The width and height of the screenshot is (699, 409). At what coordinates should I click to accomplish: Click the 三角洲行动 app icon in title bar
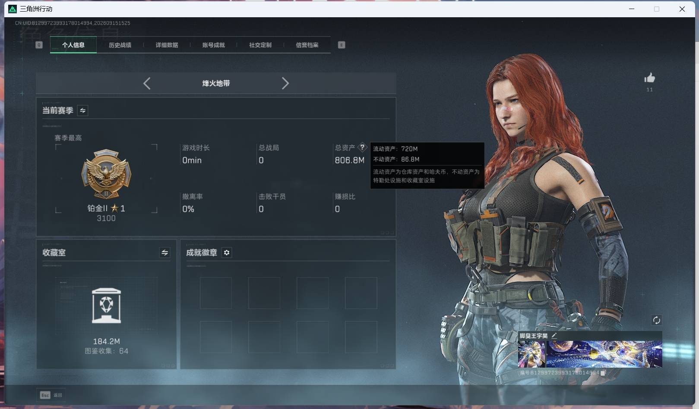[13, 9]
